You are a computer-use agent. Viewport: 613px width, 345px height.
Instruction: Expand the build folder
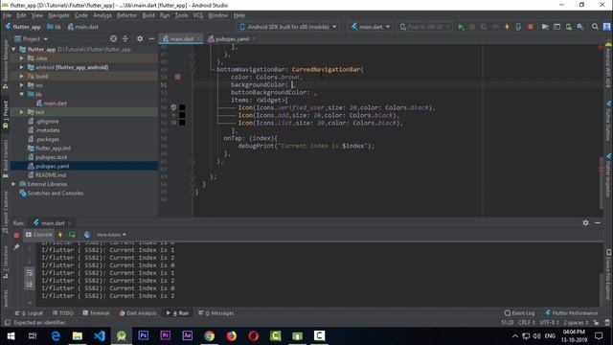22,77
